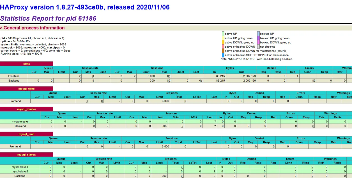
Task: Click the NOLB/DRAIN note under the legend
Action: click(x=257, y=59)
